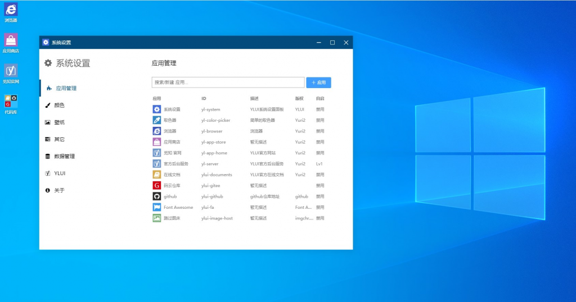
Task: Click the app name Font Awesome
Action: point(178,207)
